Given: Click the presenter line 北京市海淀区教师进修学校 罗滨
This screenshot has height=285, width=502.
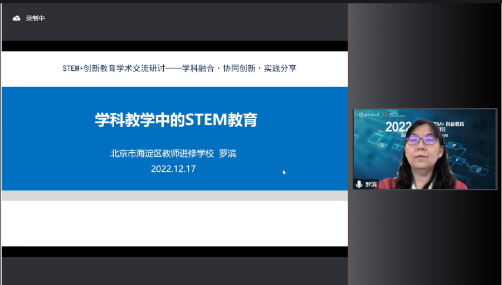Looking at the screenshot, I should point(173,153).
